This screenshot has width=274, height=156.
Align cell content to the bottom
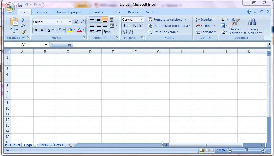105,19
